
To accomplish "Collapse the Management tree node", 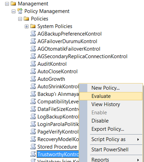I will pyautogui.click(x=7, y=4).
